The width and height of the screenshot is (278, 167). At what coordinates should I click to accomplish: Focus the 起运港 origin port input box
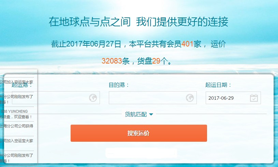(56, 98)
